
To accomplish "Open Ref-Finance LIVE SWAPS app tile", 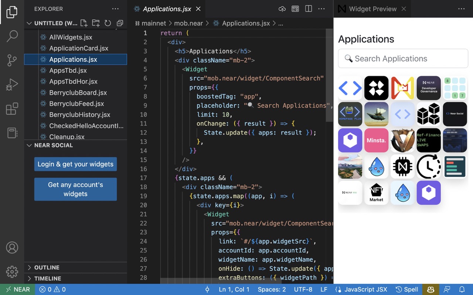I will coord(429,140).
